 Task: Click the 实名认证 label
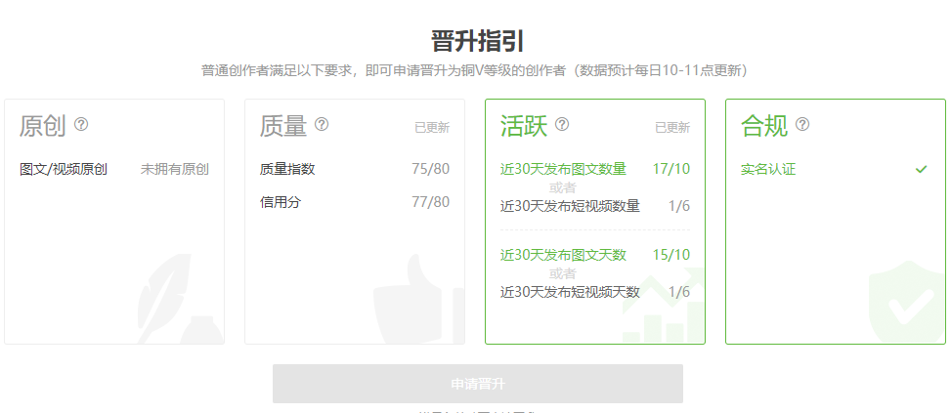[768, 169]
